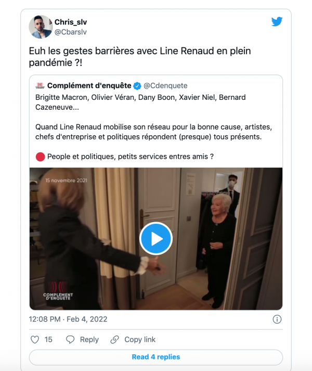Click the Copy link text label
Viewport: 312px width, 371px height.
[x=139, y=339]
